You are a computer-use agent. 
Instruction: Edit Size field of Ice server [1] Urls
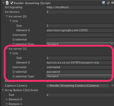click(79, 58)
